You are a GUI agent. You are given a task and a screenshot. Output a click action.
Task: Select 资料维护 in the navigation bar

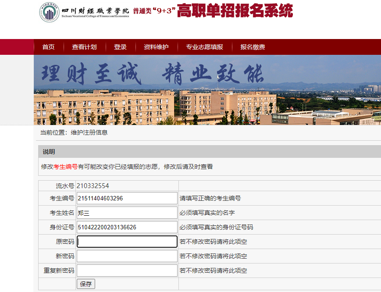click(x=156, y=47)
